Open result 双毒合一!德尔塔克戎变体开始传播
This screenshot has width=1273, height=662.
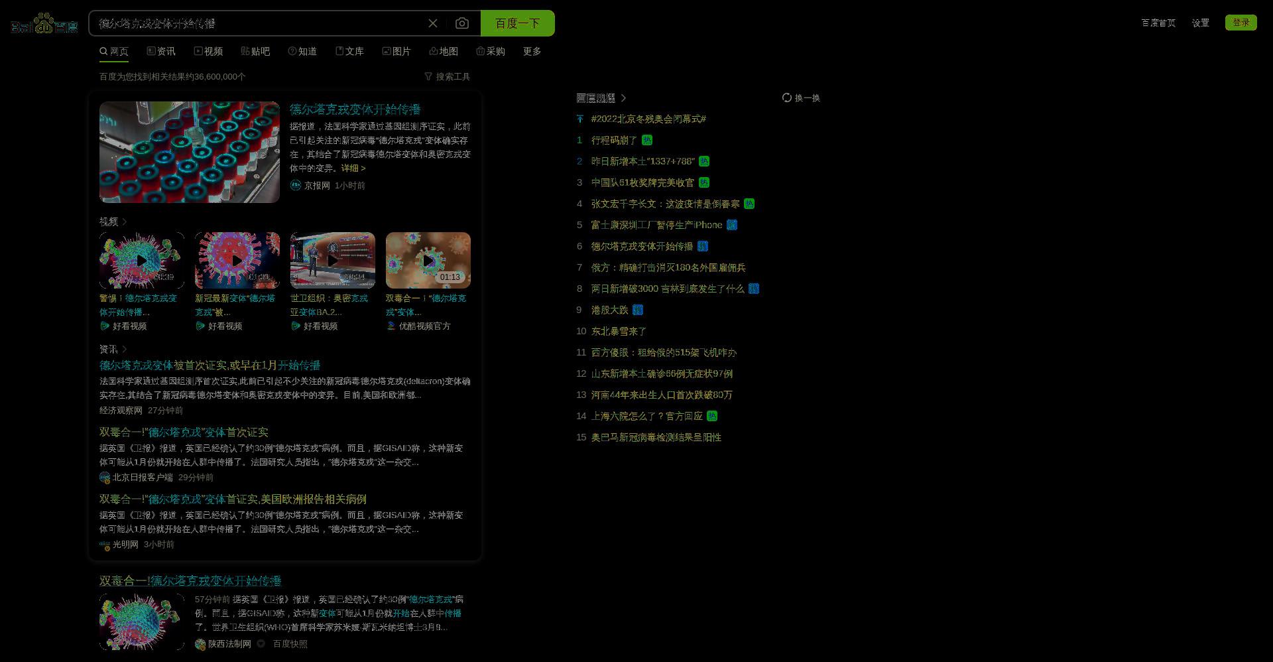click(x=191, y=581)
